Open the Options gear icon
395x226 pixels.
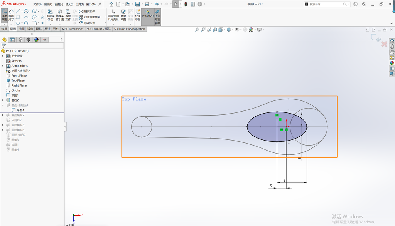click(x=200, y=4)
